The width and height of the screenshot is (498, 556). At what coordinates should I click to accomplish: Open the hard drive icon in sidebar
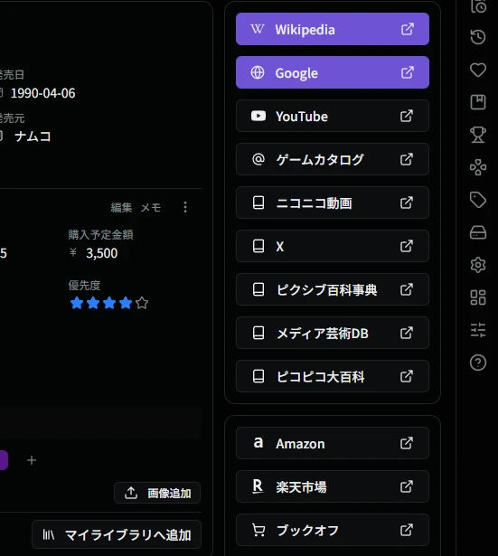pos(478,232)
